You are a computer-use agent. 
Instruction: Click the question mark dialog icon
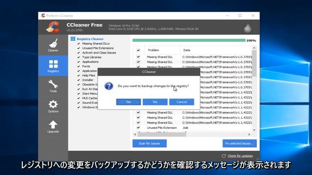coord(109,86)
